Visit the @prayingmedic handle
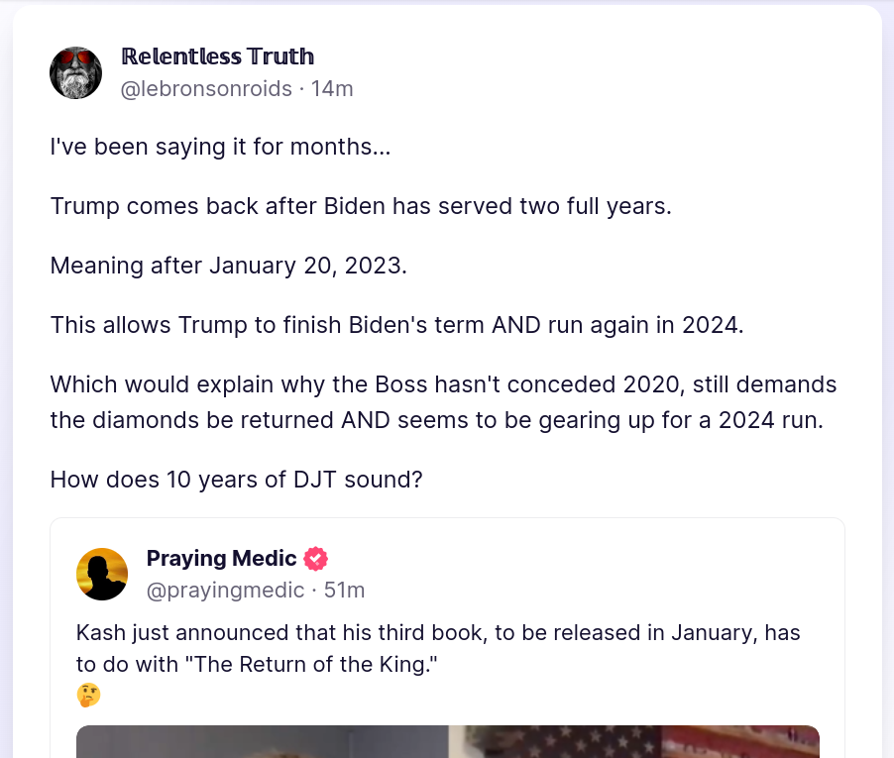The image size is (894, 758). [x=225, y=591]
